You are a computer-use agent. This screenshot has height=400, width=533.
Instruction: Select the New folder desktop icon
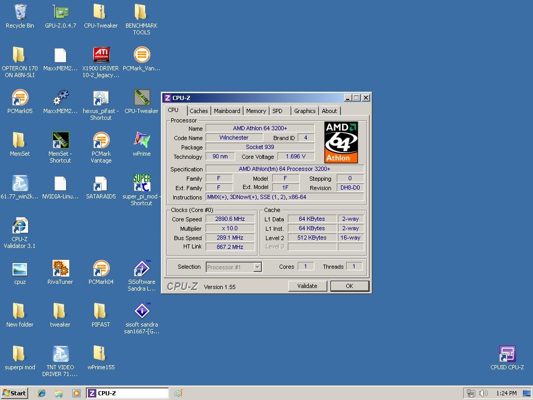point(19,311)
